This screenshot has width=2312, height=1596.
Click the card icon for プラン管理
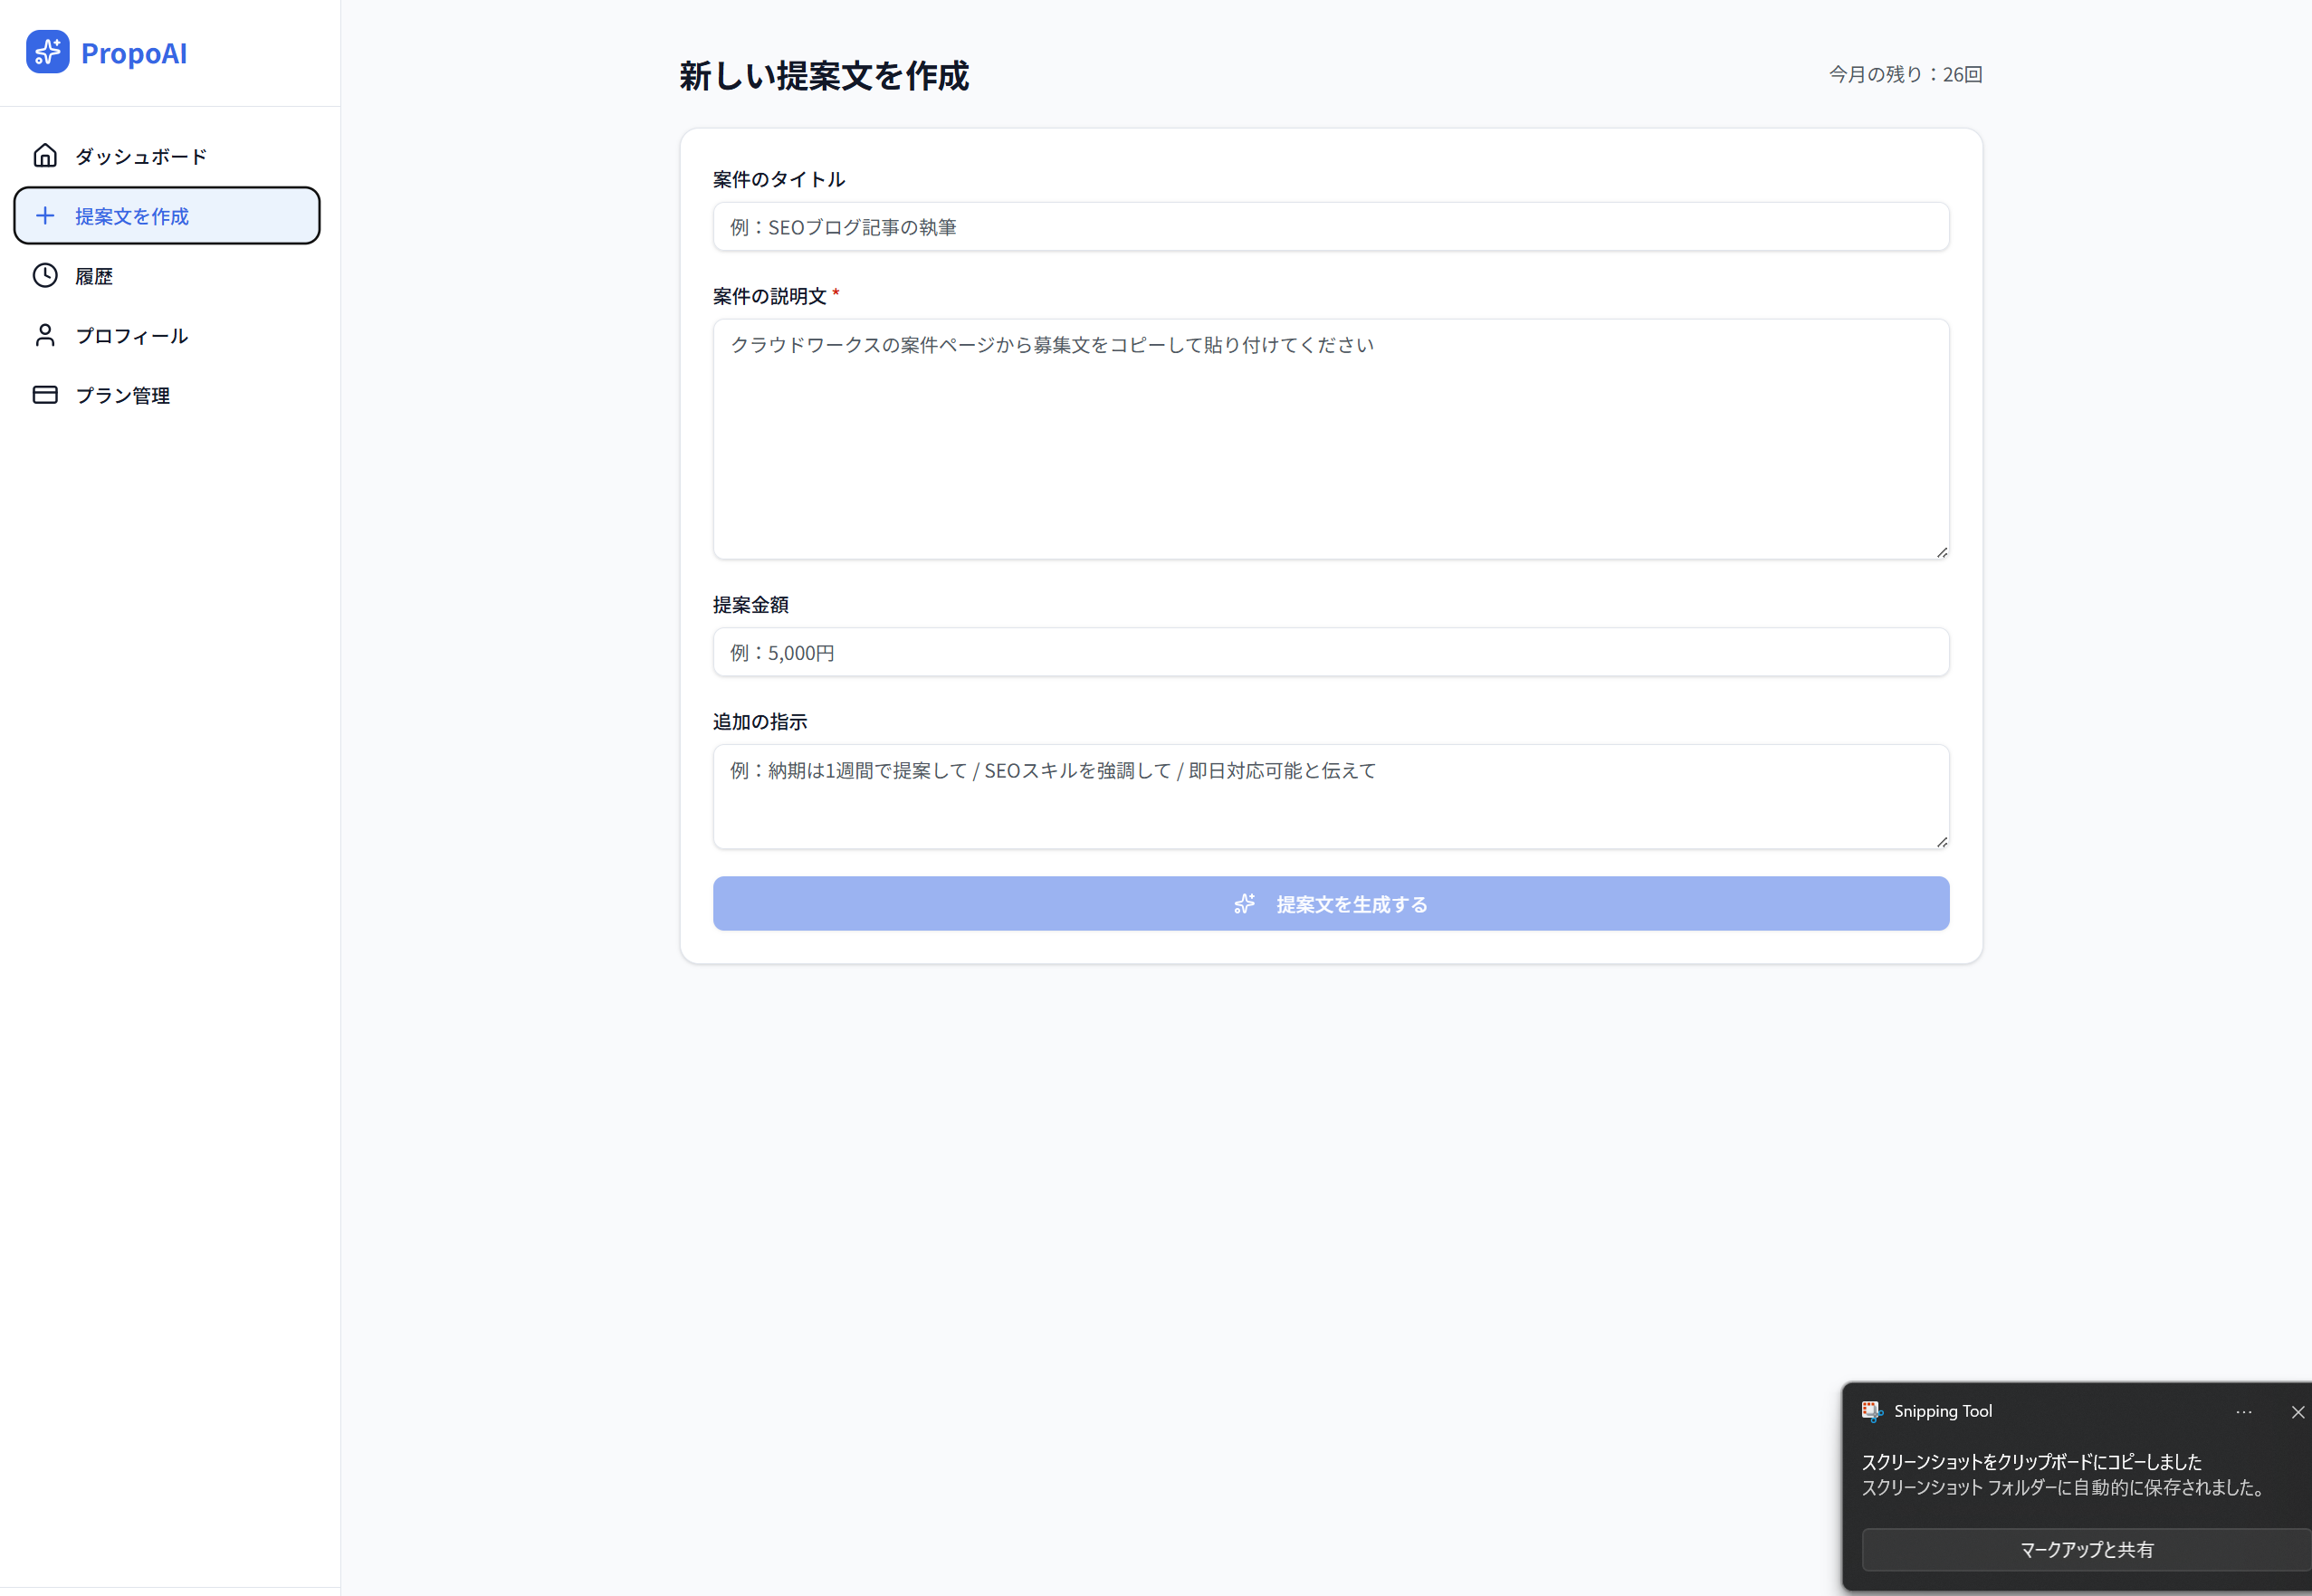45,395
